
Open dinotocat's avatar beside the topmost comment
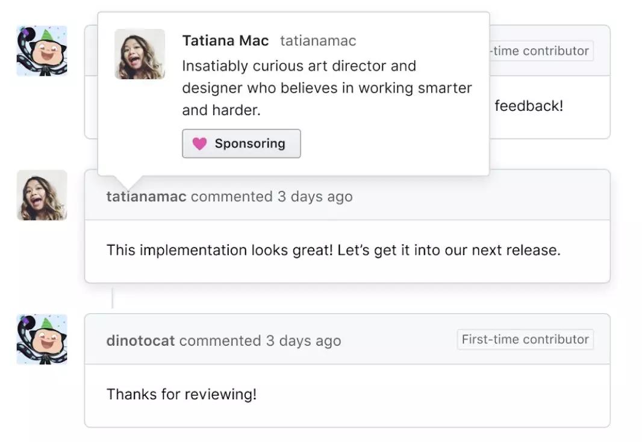pos(42,51)
